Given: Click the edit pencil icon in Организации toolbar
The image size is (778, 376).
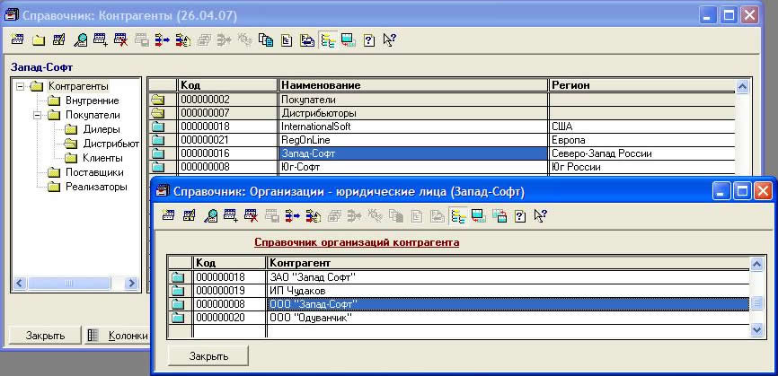Looking at the screenshot, I should (x=190, y=215).
